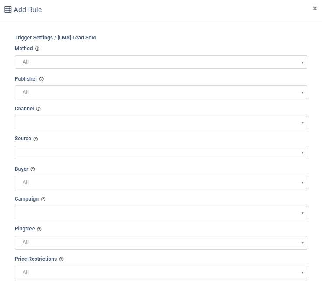Open the Method dropdown
Image resolution: width=322 pixels, height=282 pixels.
161,62
